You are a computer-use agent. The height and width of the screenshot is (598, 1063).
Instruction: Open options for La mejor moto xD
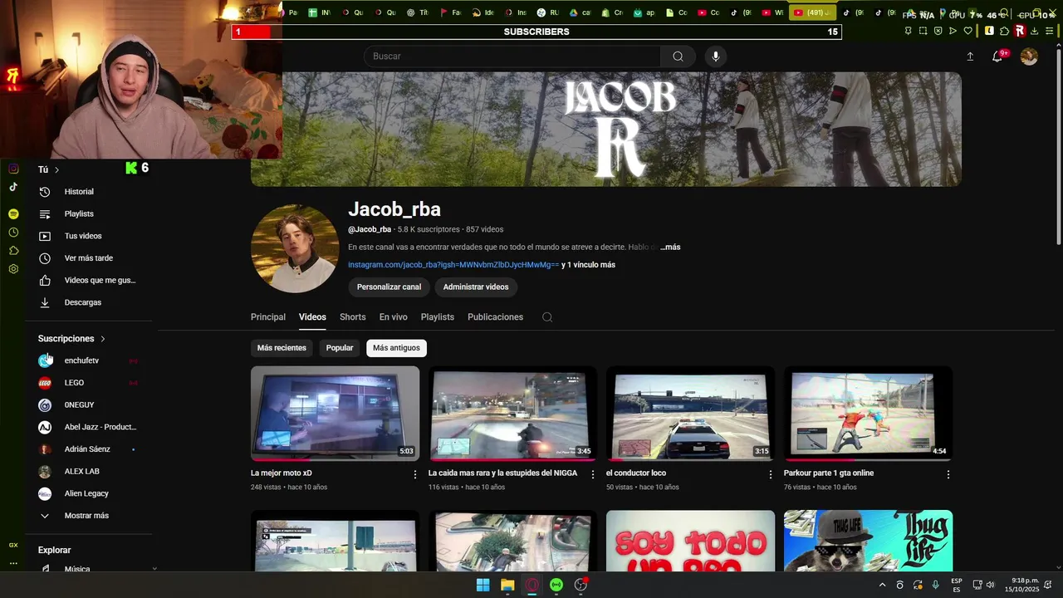pos(415,474)
